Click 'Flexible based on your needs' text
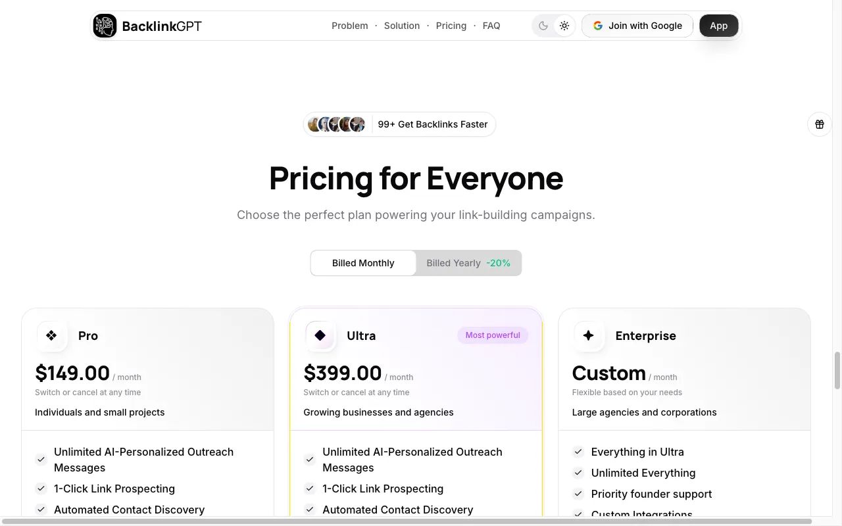This screenshot has height=526, width=842. [627, 393]
